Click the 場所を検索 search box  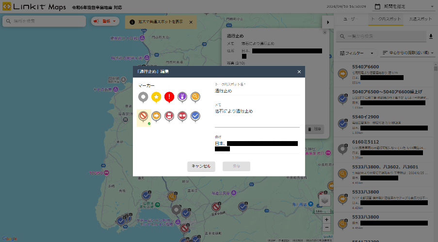click(x=44, y=21)
